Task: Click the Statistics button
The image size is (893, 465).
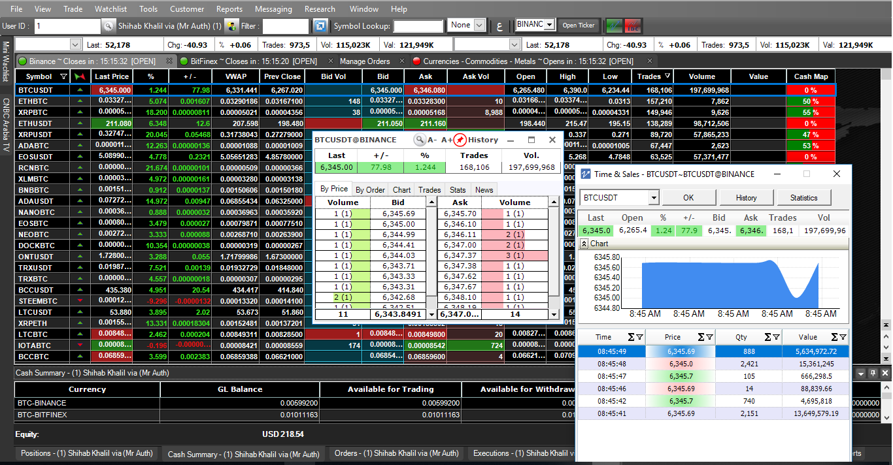Action: 803,198
